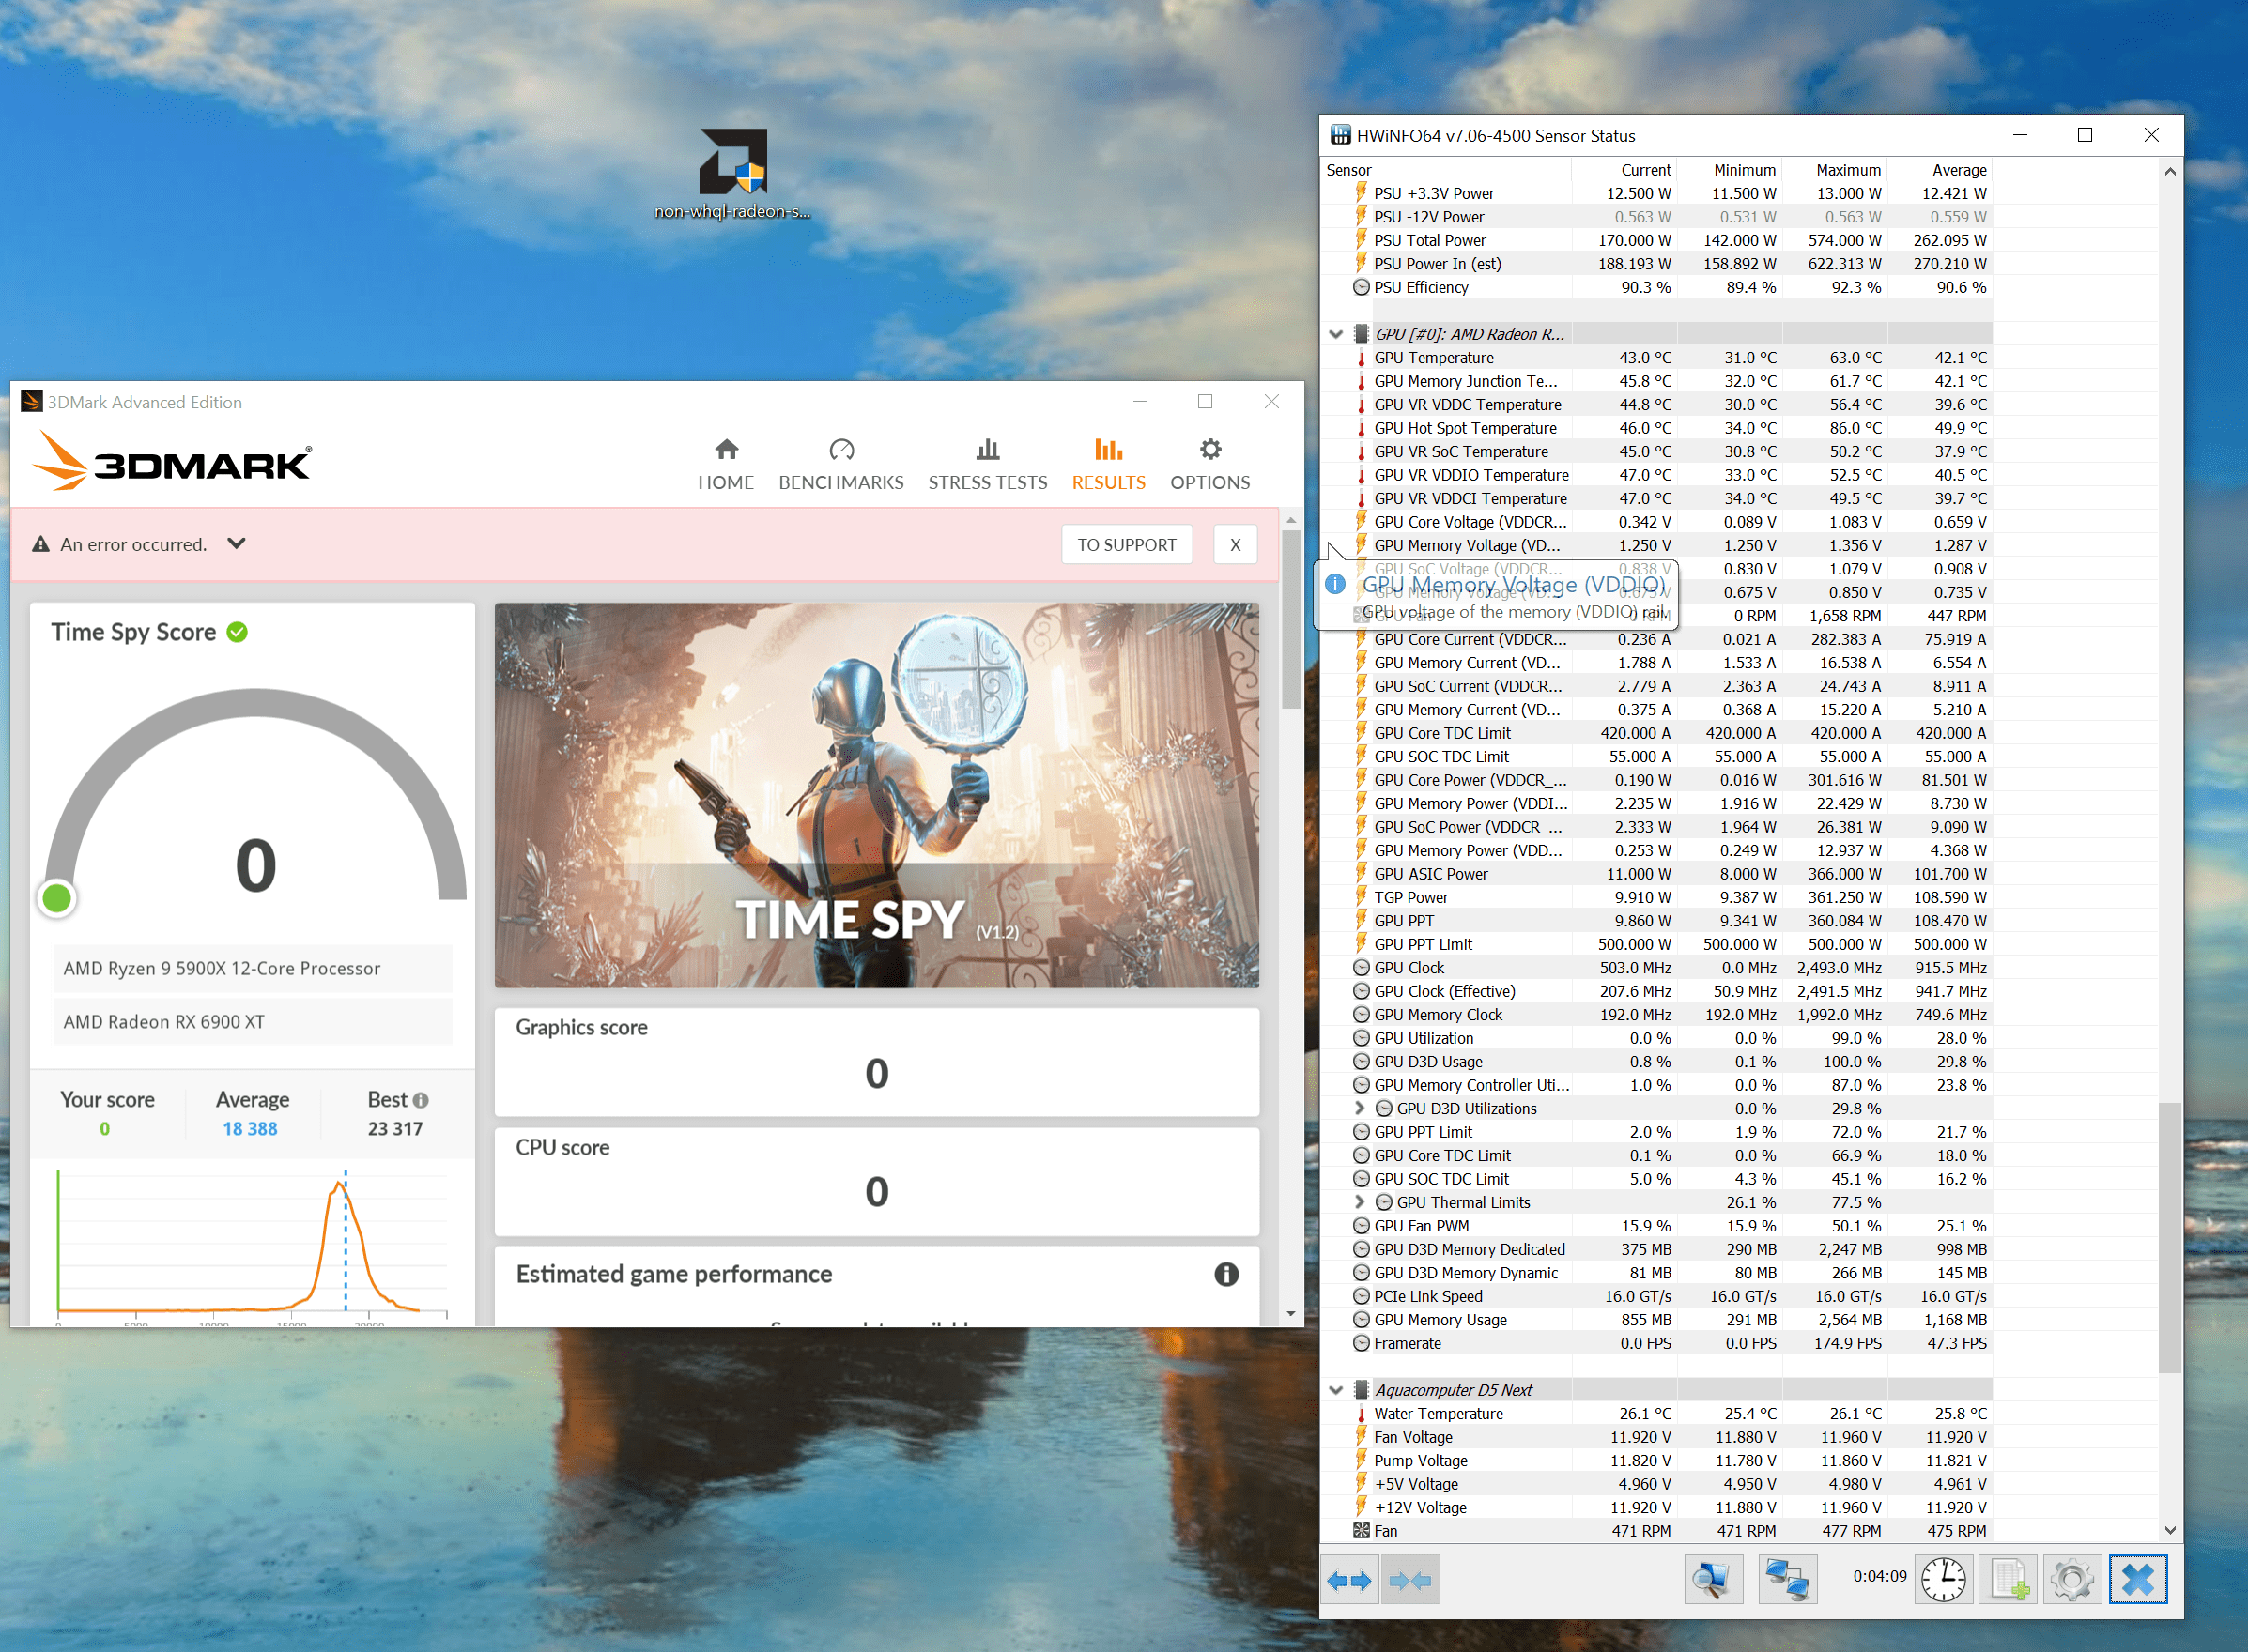Viewport: 2248px width, 1652px height.
Task: Click the lightning icon on PSU Total Power row
Action: click(x=1361, y=240)
